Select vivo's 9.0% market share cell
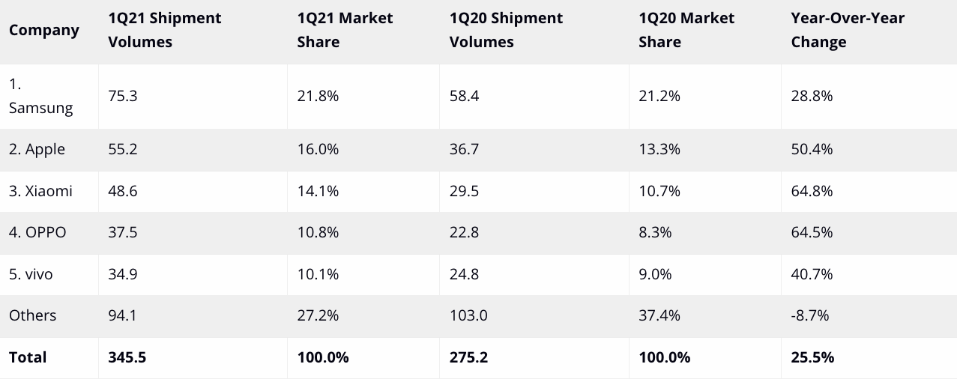 (x=655, y=274)
